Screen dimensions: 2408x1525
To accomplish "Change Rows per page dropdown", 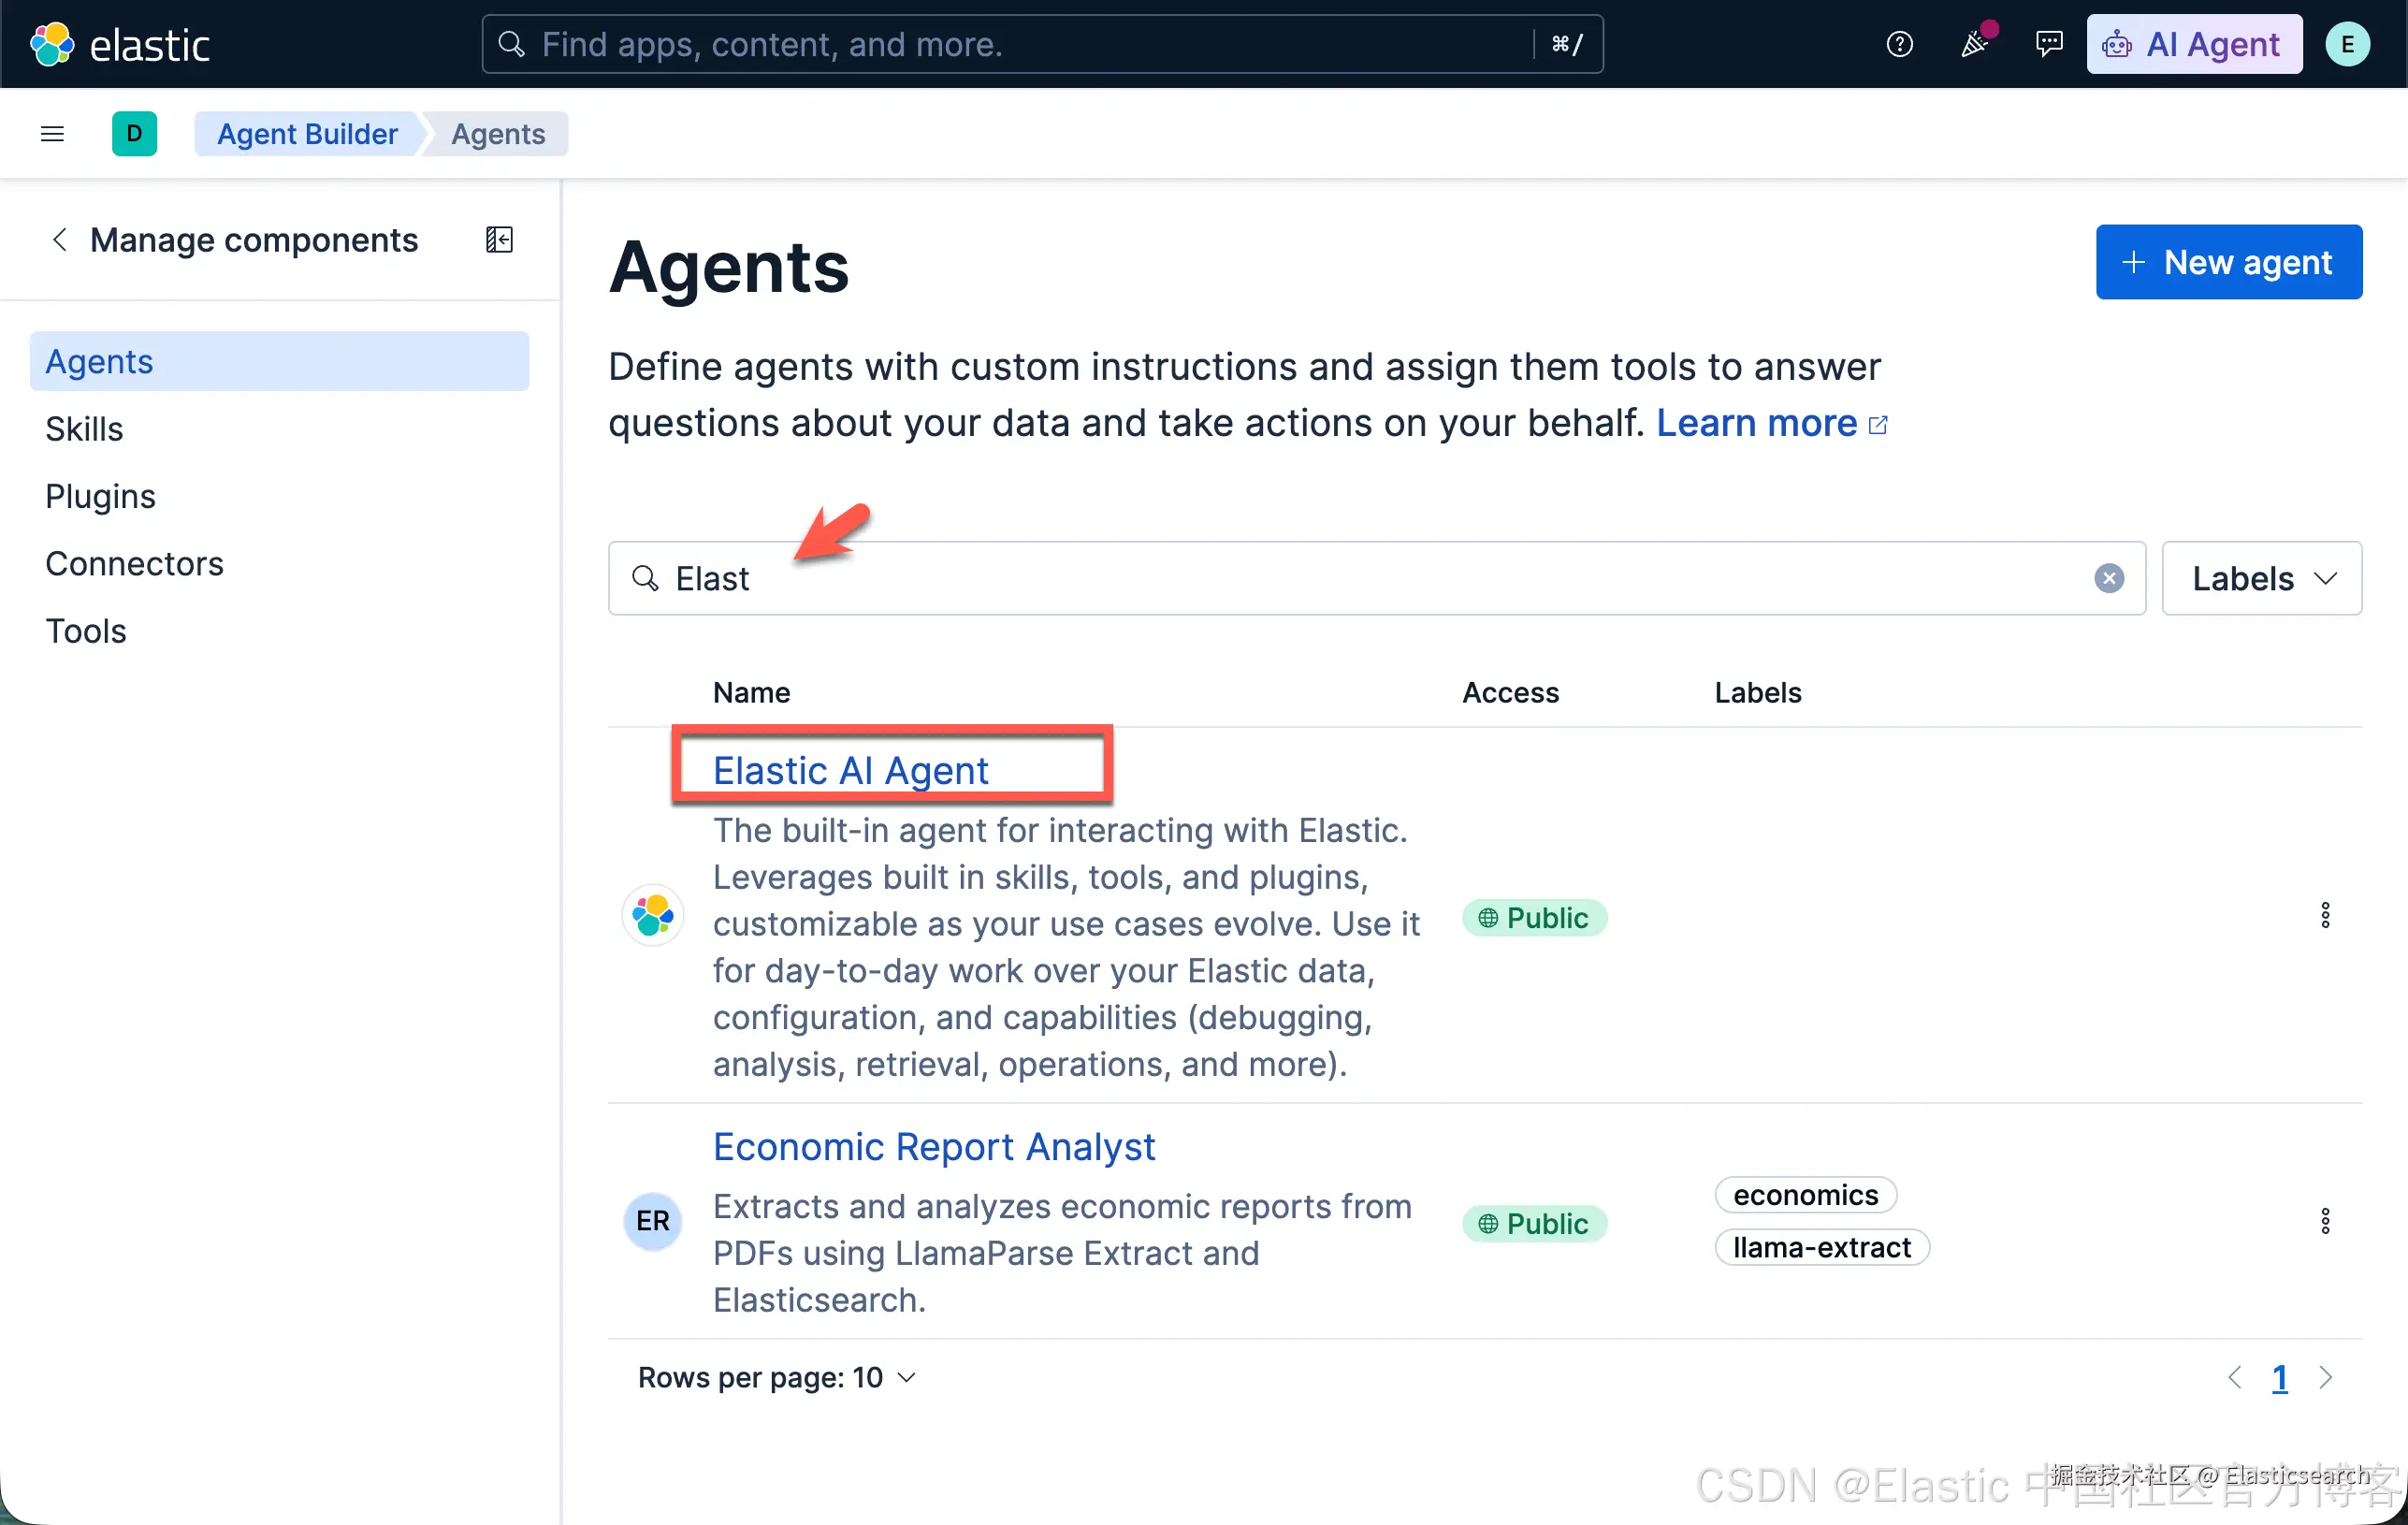I will tap(777, 1377).
